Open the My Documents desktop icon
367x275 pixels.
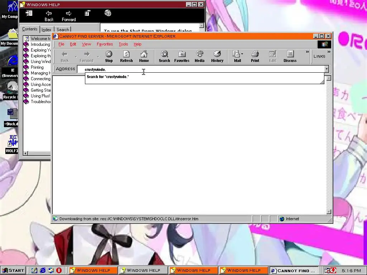[10, 37]
